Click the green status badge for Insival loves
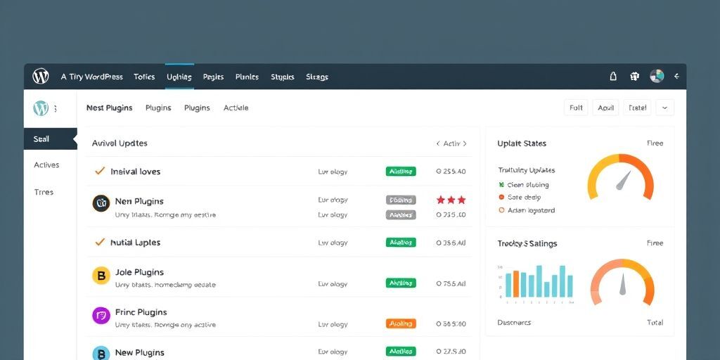720x360 pixels. (401, 172)
